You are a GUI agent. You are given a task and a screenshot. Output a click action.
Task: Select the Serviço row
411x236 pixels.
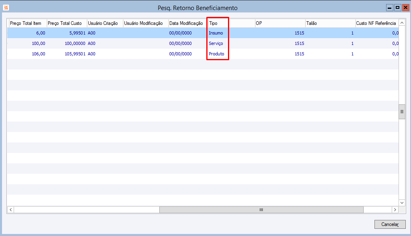[203, 43]
